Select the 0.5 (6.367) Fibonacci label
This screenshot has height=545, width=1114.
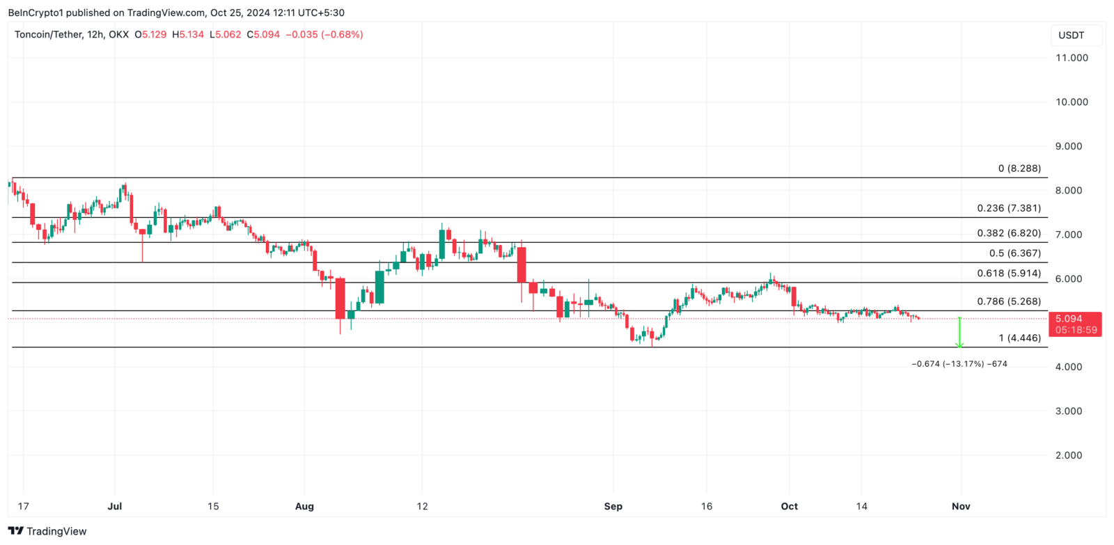click(1015, 253)
